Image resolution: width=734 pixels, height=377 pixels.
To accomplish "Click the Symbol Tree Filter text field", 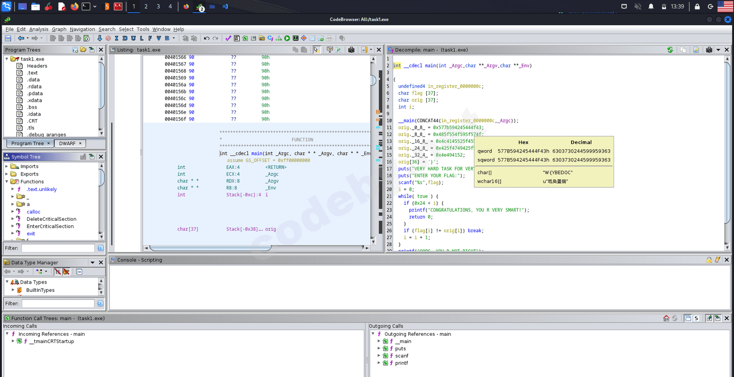I will click(58, 248).
